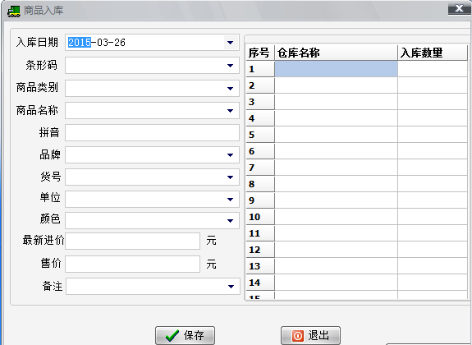Click into the 售价 input field
Viewport: 472px width, 345px height.
tap(132, 264)
